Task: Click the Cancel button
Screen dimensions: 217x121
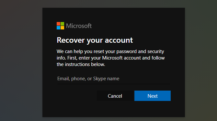Action: point(115,96)
